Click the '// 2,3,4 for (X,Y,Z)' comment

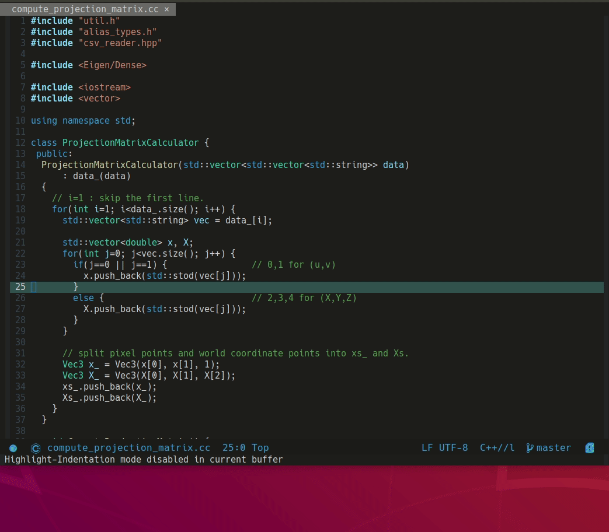[304, 298]
